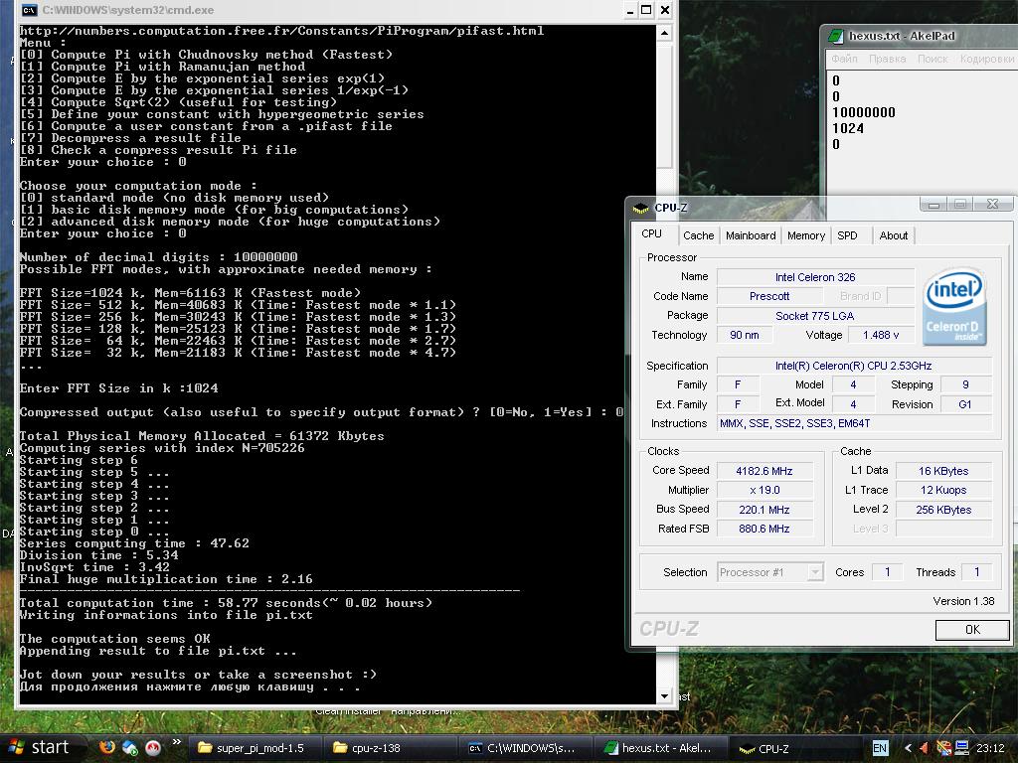Open the Поиск menu in AkelPad

(933, 59)
